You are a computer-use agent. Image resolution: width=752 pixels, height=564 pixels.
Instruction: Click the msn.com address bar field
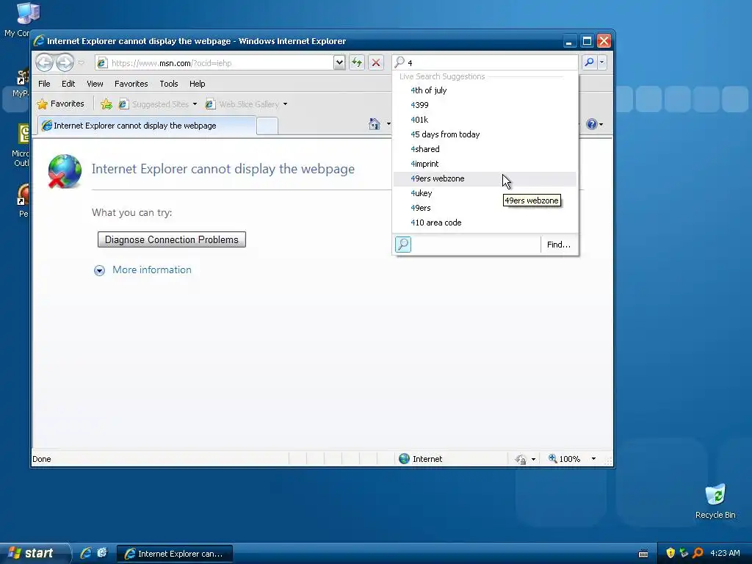(x=215, y=63)
